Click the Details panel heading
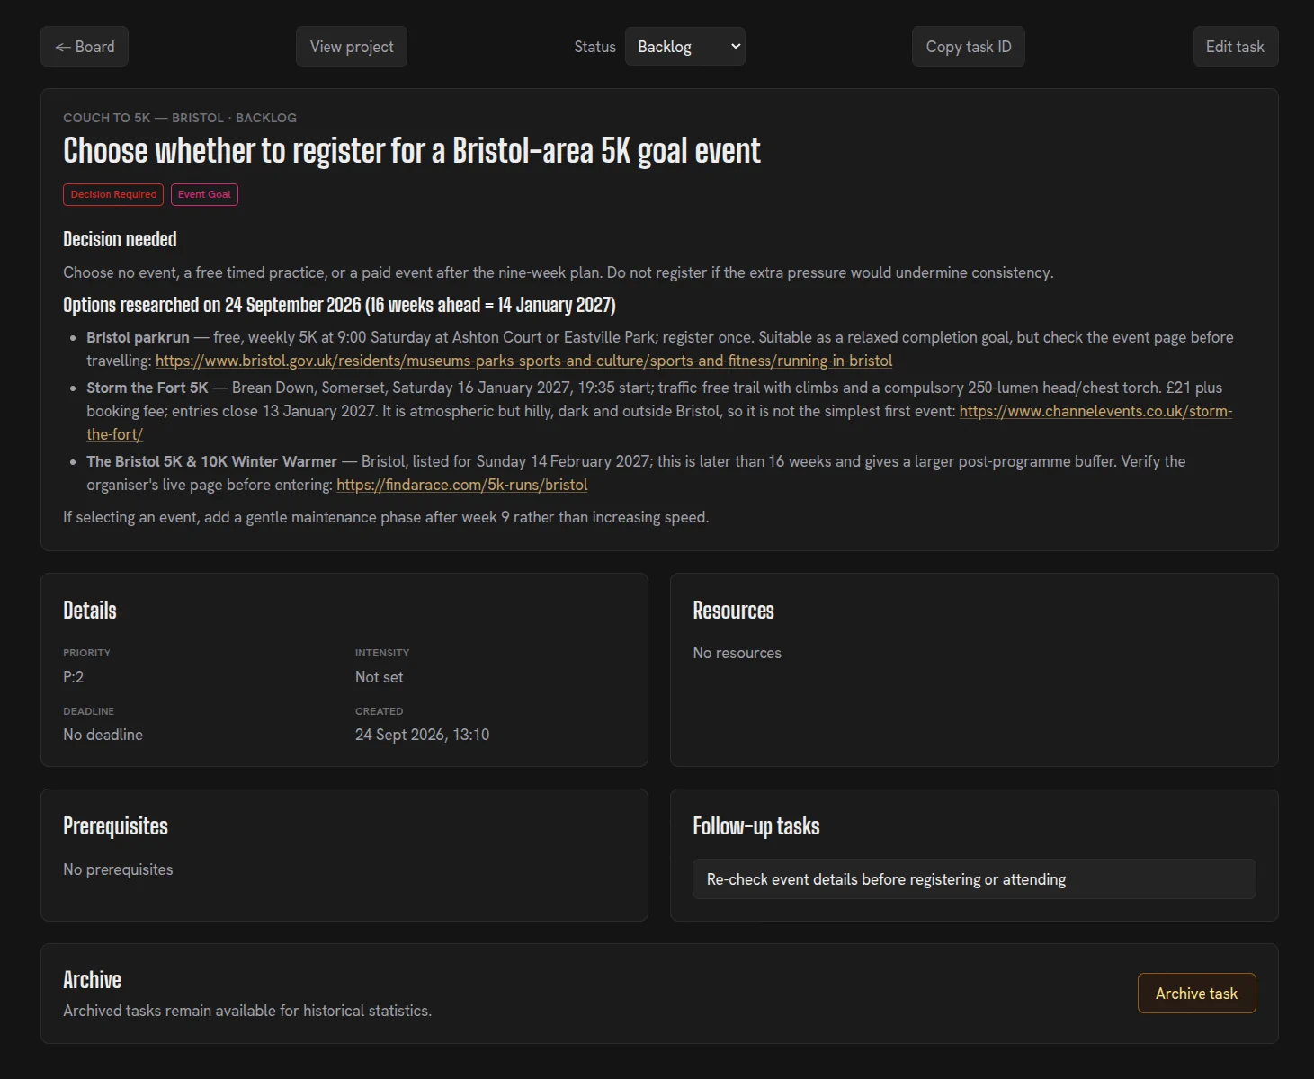This screenshot has width=1314, height=1079. click(90, 611)
